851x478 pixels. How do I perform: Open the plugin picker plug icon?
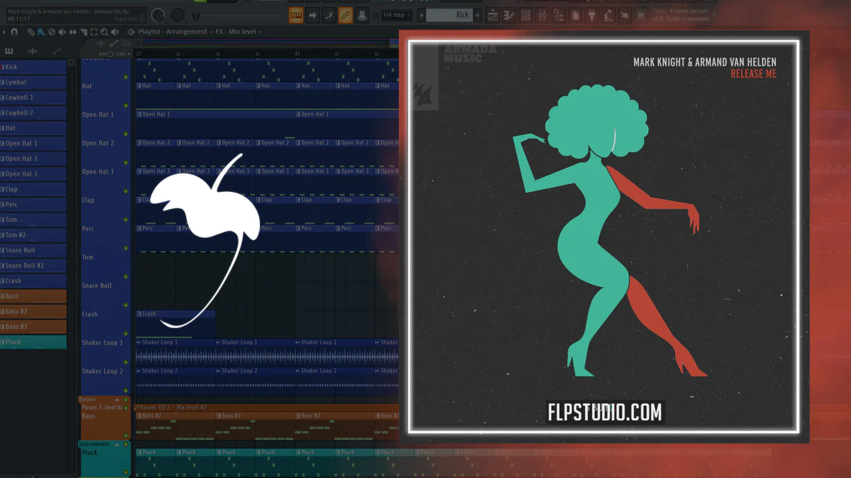tap(591, 15)
